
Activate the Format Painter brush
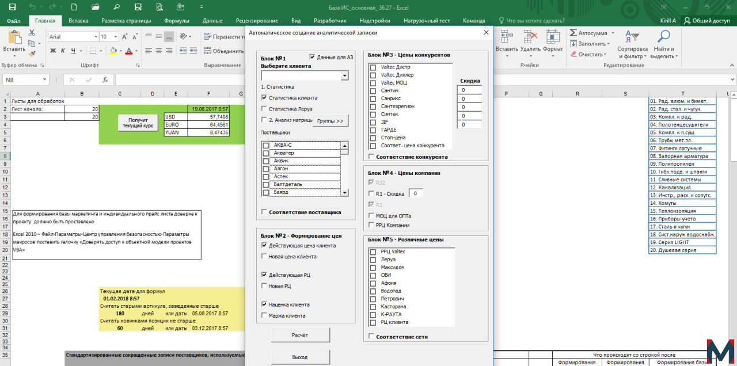click(31, 54)
